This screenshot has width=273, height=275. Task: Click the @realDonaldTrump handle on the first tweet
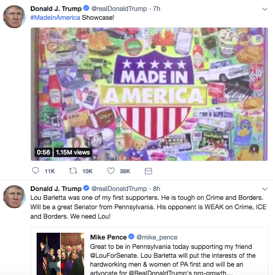pyautogui.click(x=119, y=8)
